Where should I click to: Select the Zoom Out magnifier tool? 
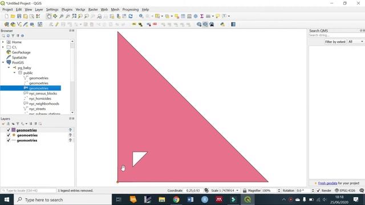[x=68, y=16]
